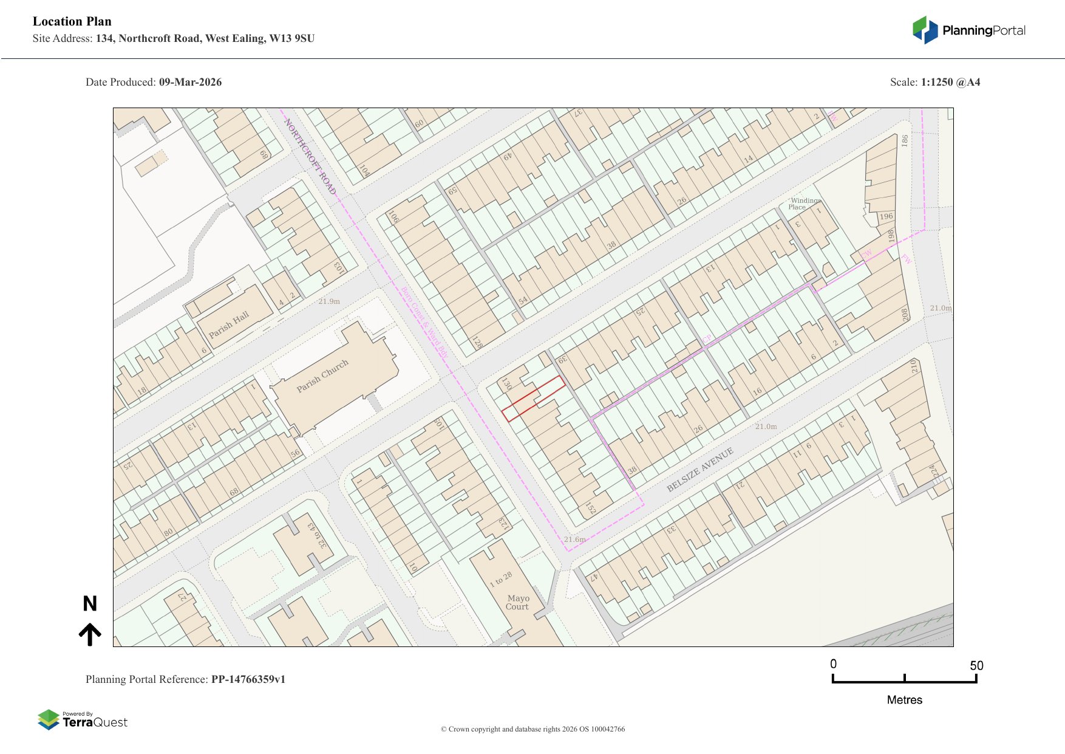Image resolution: width=1065 pixels, height=754 pixels.
Task: Click the Northcroft Road street label
Action: pos(310,156)
